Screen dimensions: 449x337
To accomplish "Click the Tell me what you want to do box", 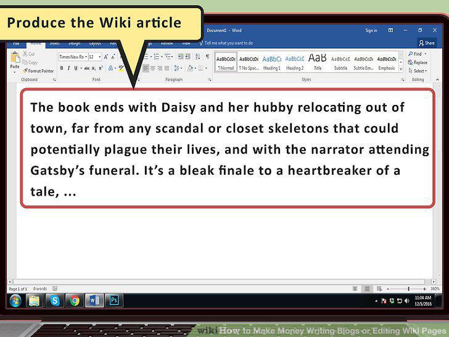I will click(226, 43).
